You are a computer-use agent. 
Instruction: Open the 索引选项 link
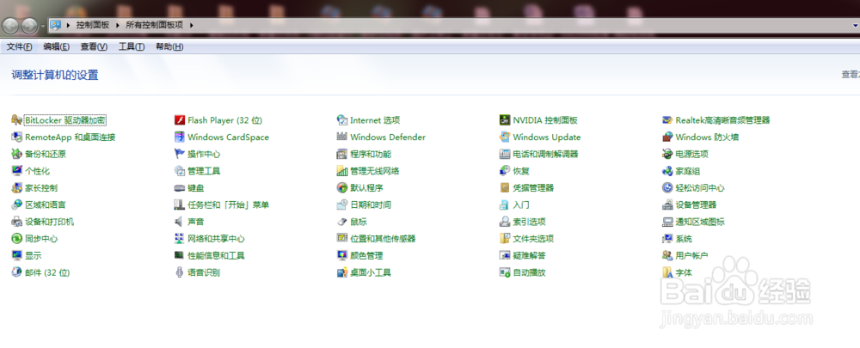tap(529, 222)
